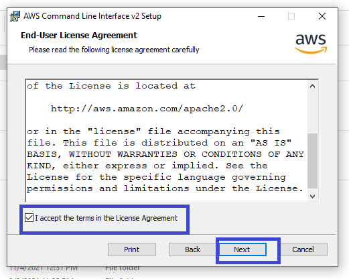Minimize the AWS CLI Setup window
Viewport: 349px width, 279px height.
(261, 16)
